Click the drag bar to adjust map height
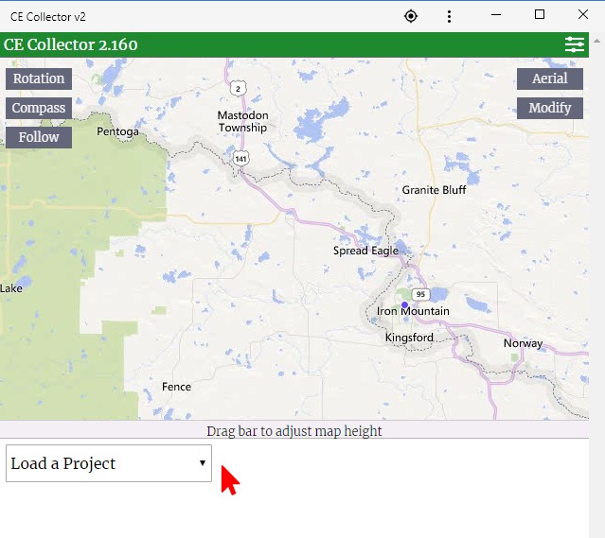The width and height of the screenshot is (605, 538). 294,430
